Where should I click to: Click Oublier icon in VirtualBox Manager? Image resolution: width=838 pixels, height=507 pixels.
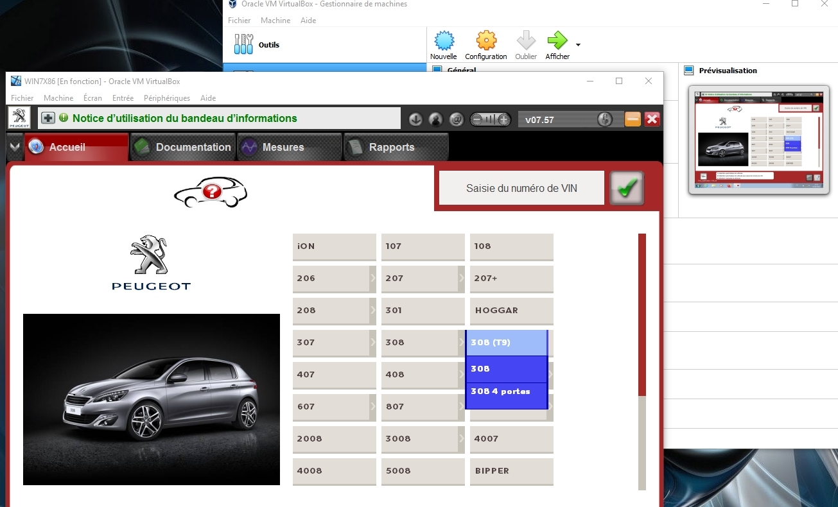[526, 40]
